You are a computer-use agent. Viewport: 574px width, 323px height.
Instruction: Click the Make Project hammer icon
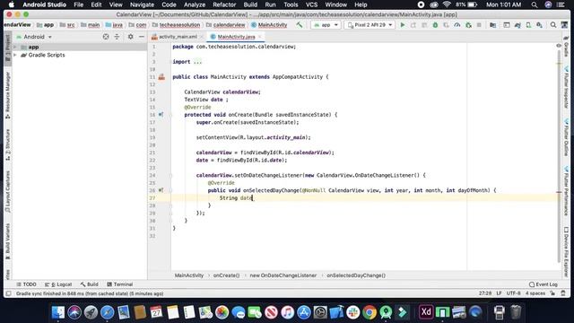click(300, 25)
